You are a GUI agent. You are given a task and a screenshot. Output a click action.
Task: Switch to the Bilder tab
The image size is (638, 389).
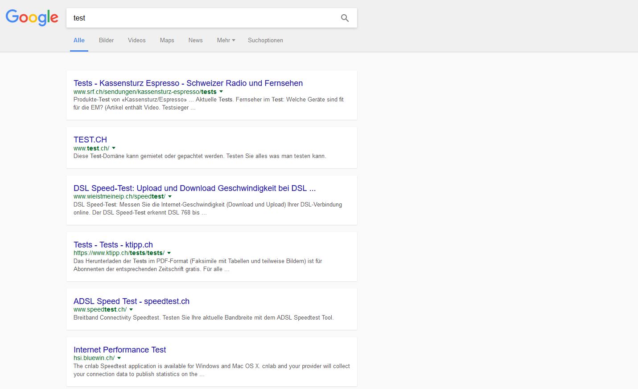coord(106,40)
